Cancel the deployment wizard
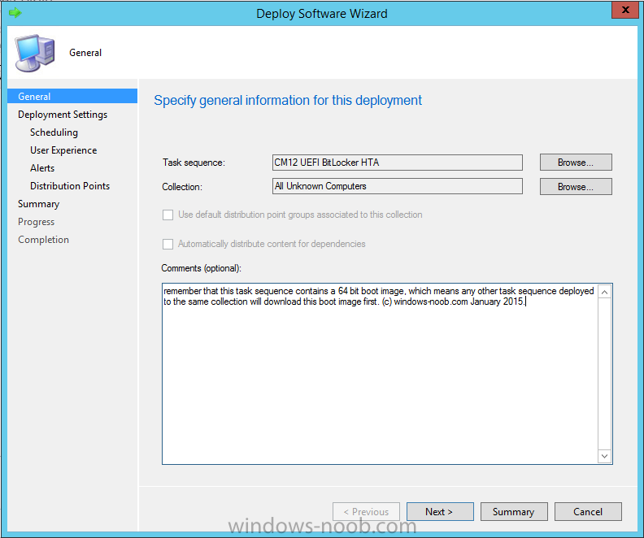 [x=588, y=512]
